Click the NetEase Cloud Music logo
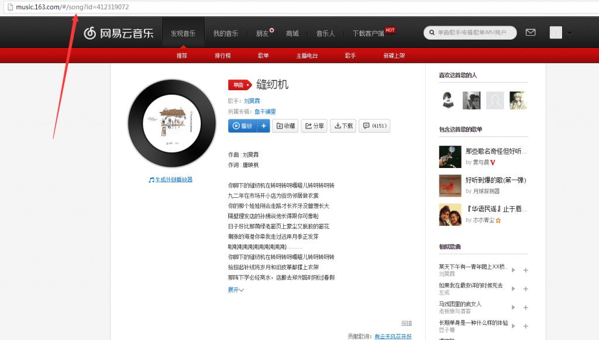 coord(118,33)
